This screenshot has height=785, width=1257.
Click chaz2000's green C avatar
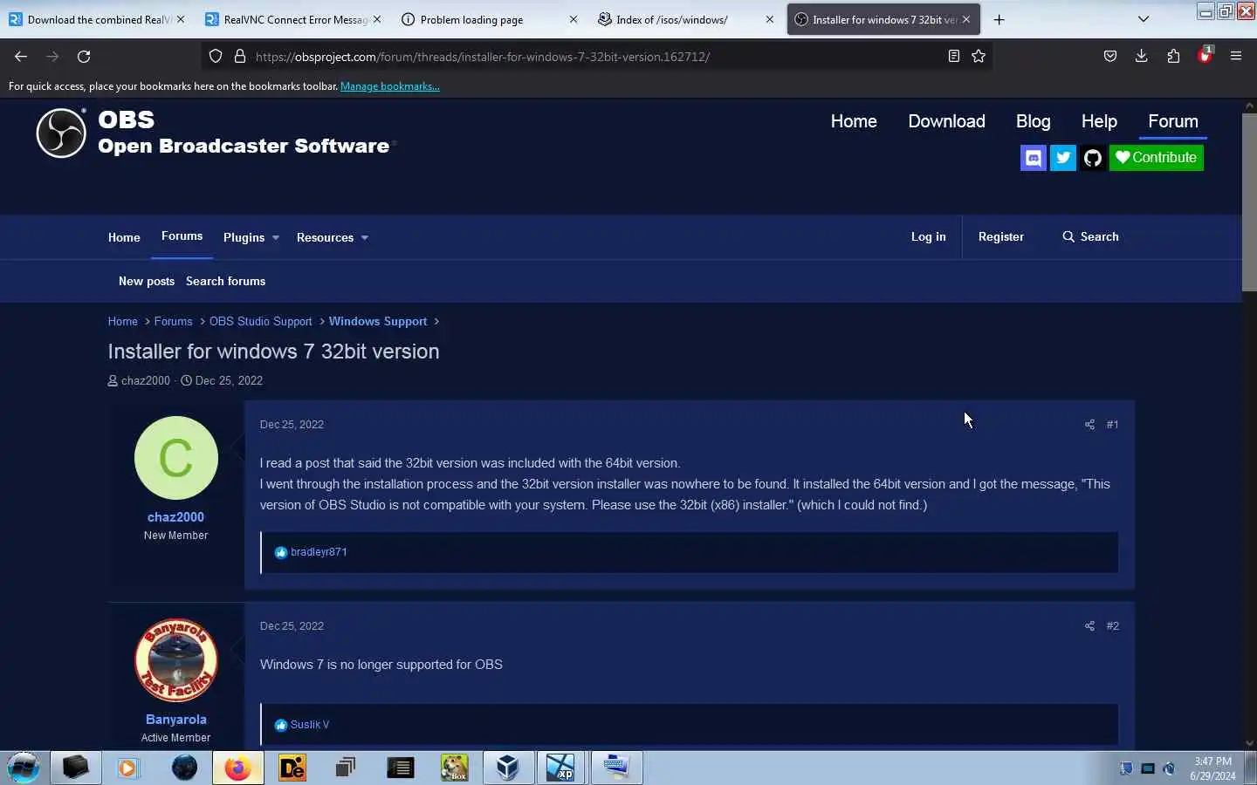[176, 458]
